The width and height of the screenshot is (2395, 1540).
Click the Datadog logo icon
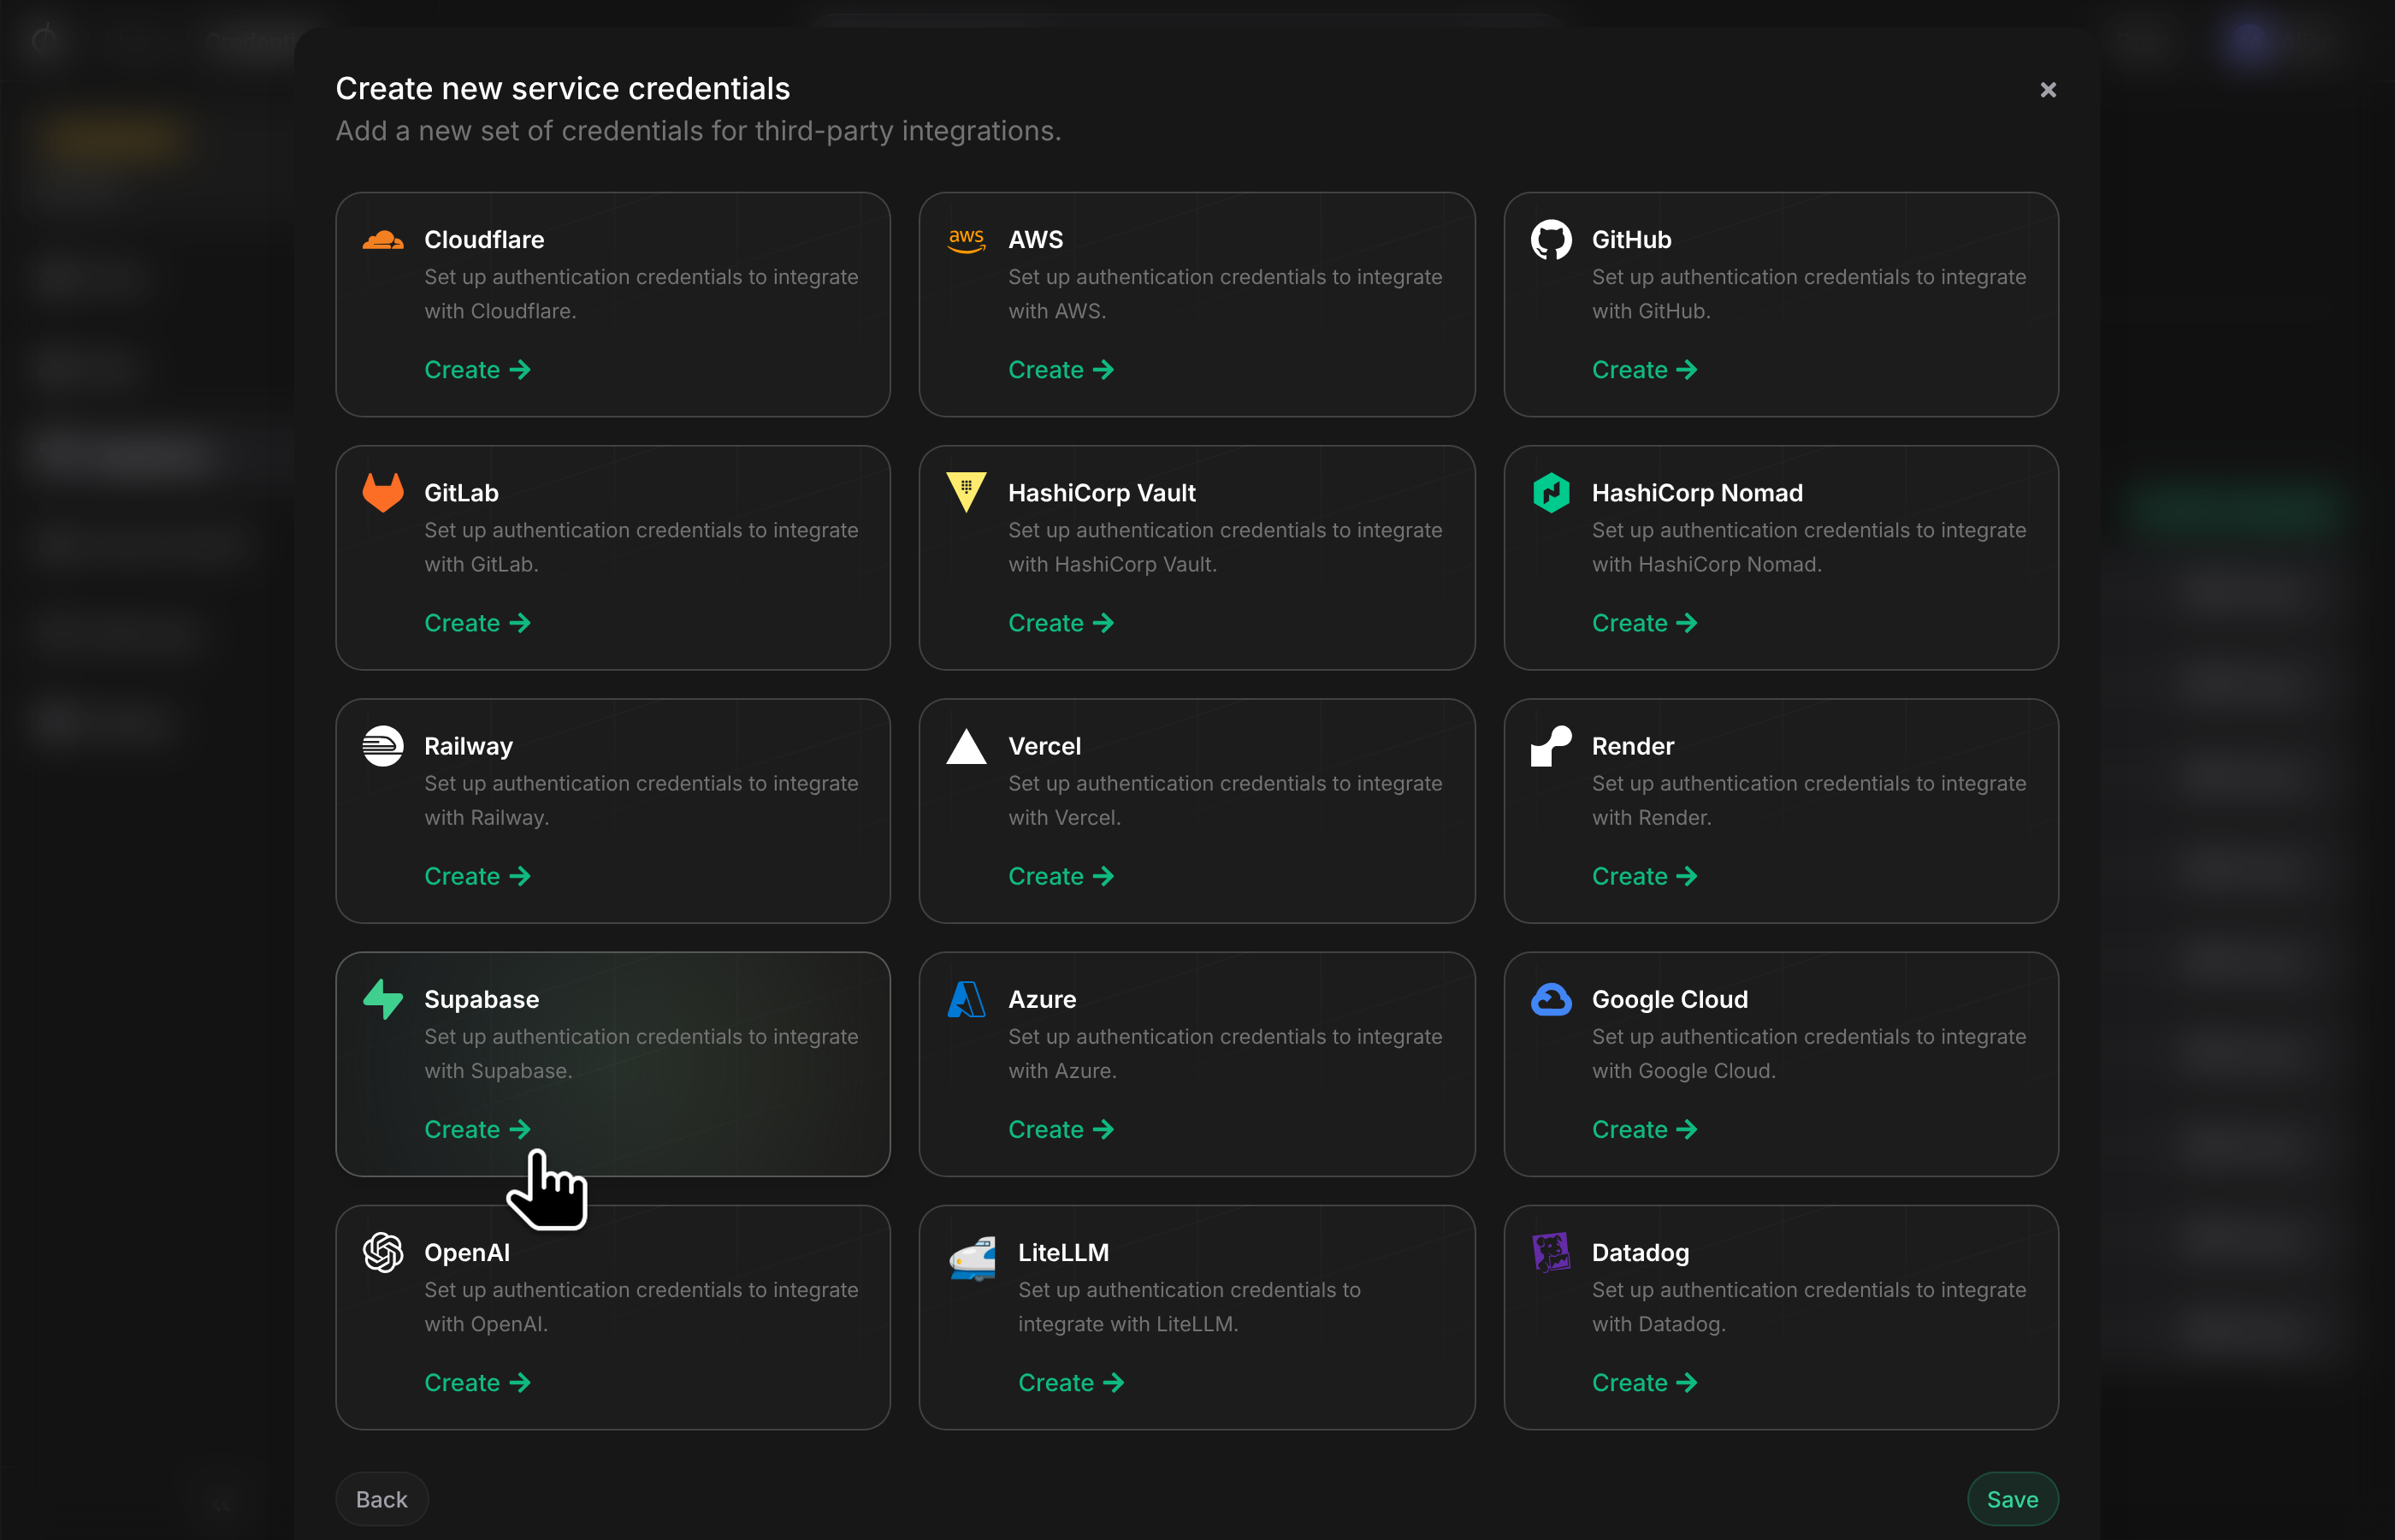pyautogui.click(x=1551, y=1252)
